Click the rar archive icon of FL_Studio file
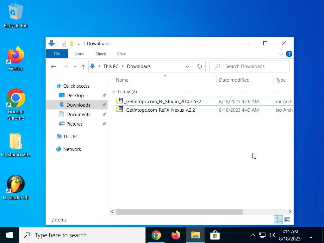The height and width of the screenshot is (243, 324). [120, 101]
